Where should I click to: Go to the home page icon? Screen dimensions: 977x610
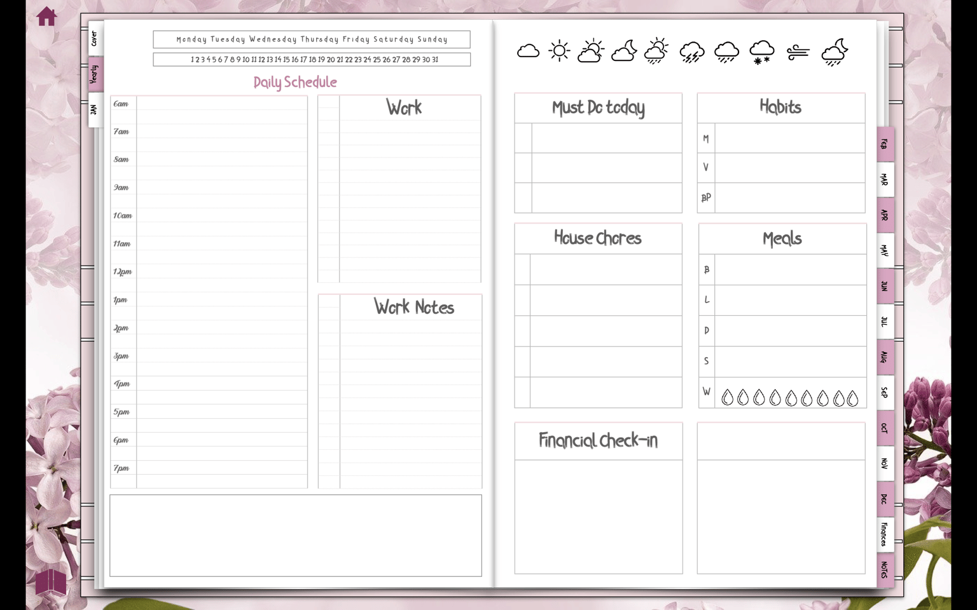click(x=46, y=17)
